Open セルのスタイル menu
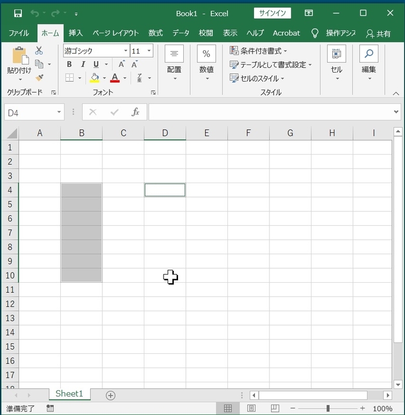The image size is (405, 415). (x=256, y=78)
